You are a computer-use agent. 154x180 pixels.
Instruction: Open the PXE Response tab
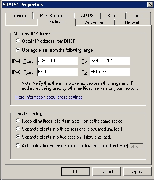click(x=54, y=16)
